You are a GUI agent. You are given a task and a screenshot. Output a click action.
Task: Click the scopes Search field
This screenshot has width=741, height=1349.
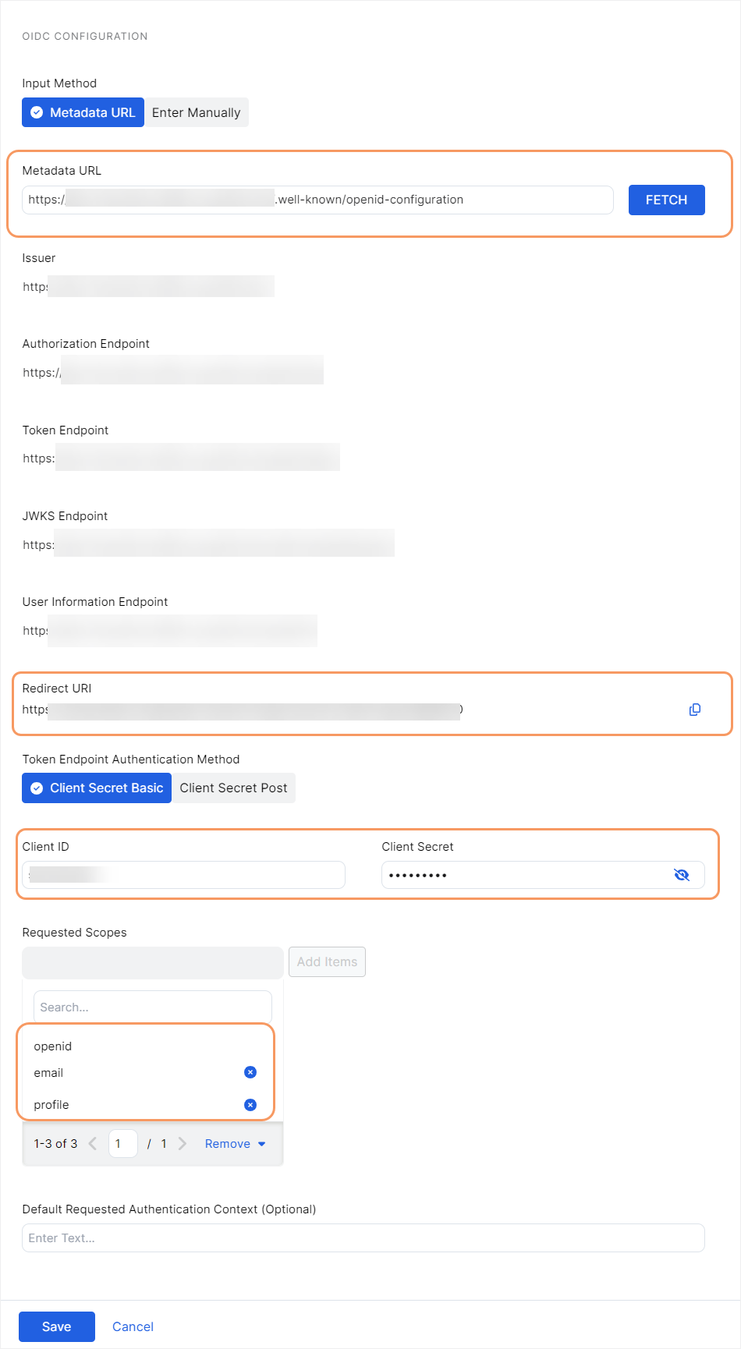pyautogui.click(x=153, y=1007)
